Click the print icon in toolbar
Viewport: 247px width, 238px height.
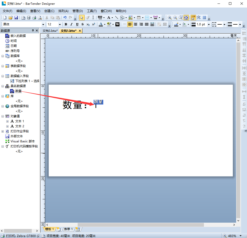click(x=34, y=18)
